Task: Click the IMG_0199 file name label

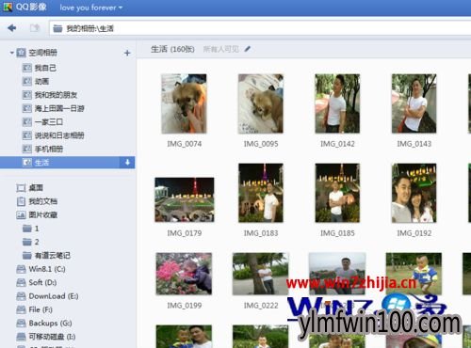Action: (185, 306)
